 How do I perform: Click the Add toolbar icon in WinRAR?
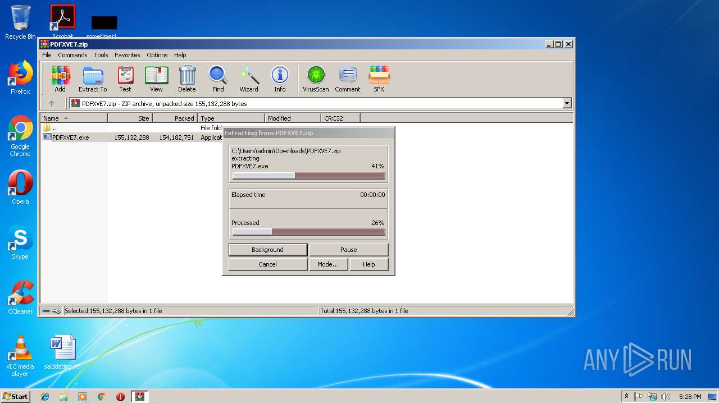coord(60,79)
